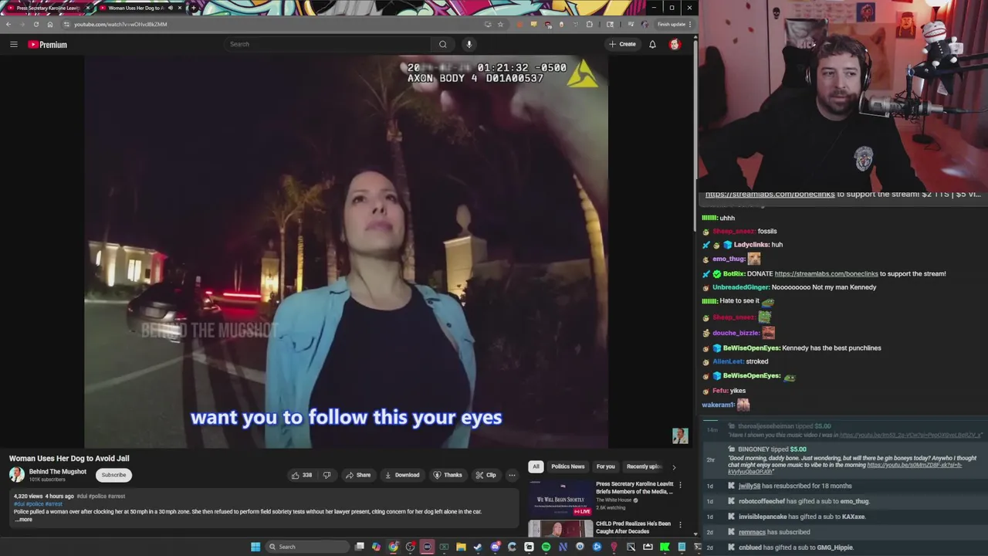The image size is (988, 556).
Task: Click the Finish update browser button
Action: 674,24
